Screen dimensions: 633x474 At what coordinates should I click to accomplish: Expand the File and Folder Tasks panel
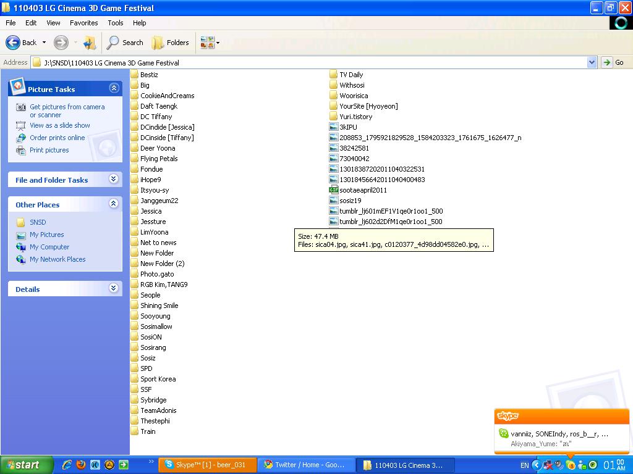[x=114, y=179]
